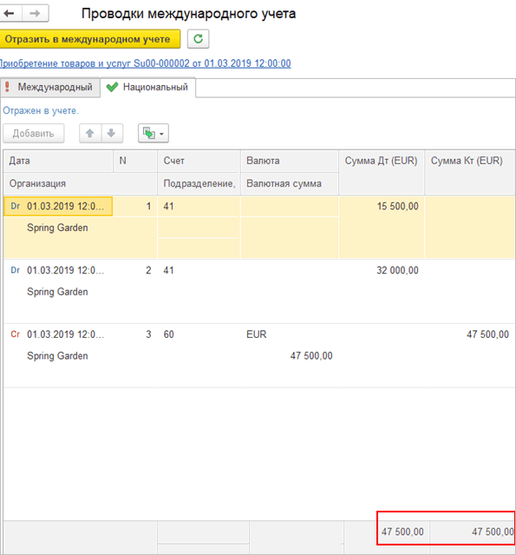
Task: Click the back navigation arrow
Action: (x=10, y=13)
